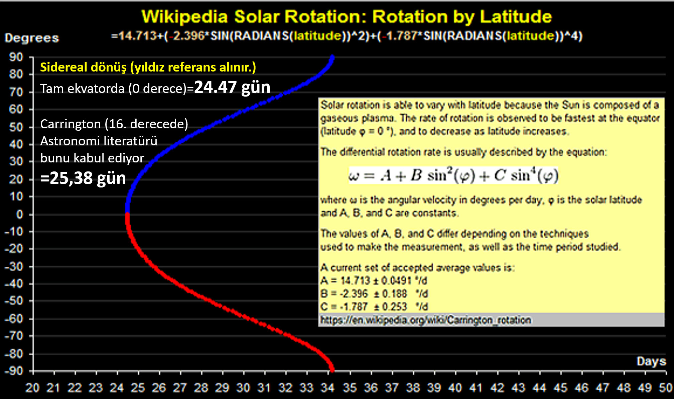Click the y-axis label '90'

coord(16,57)
